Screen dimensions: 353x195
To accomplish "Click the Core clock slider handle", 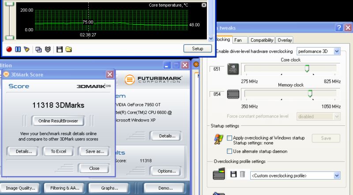I will pyautogui.click(x=307, y=68).
